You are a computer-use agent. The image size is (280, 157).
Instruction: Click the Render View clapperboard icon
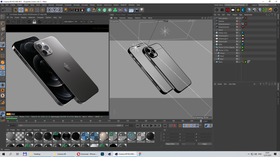[x=72, y=10]
